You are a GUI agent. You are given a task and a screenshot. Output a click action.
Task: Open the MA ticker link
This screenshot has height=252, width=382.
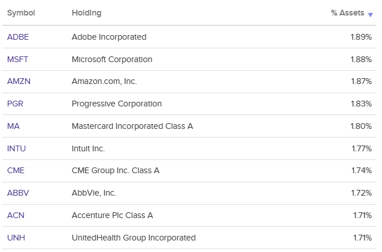[x=13, y=126]
